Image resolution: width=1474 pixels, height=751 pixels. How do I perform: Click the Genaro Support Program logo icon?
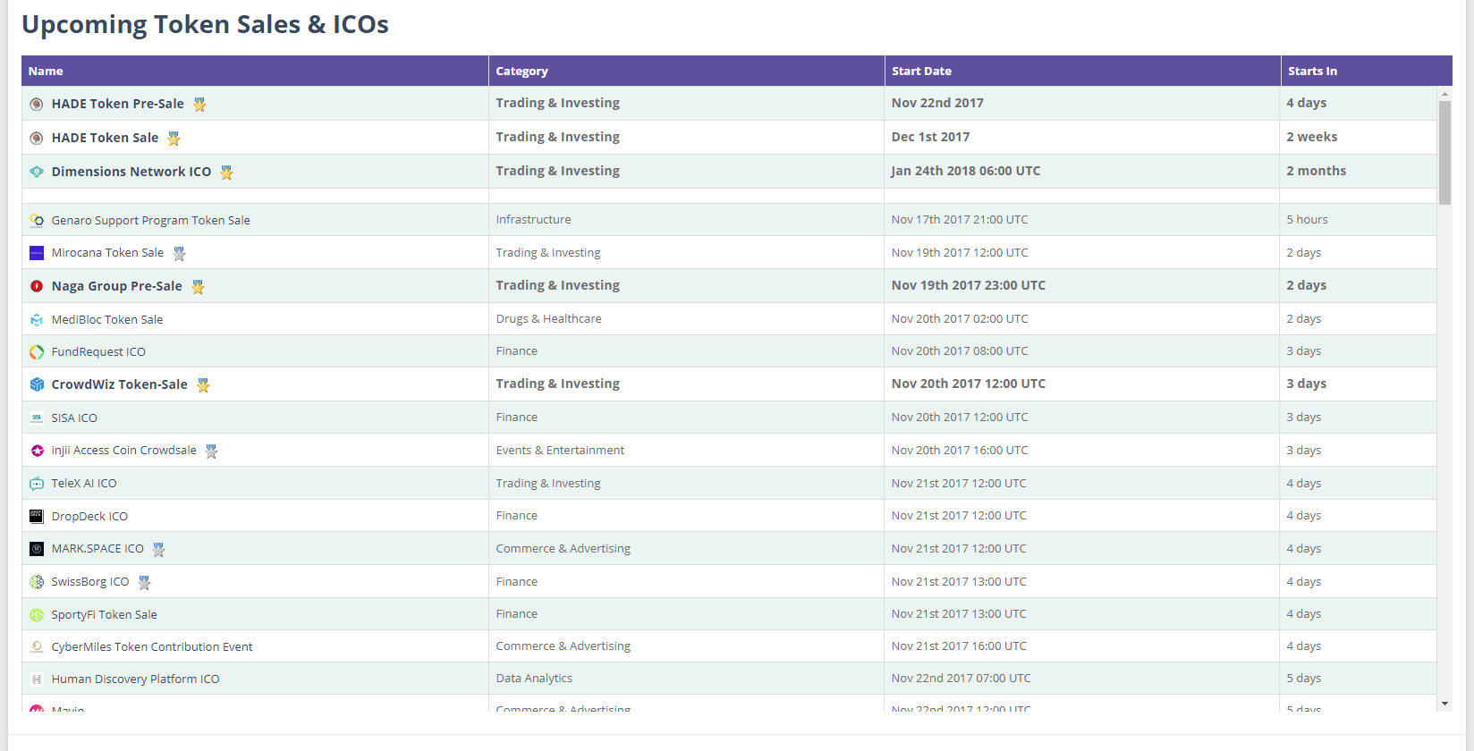37,221
